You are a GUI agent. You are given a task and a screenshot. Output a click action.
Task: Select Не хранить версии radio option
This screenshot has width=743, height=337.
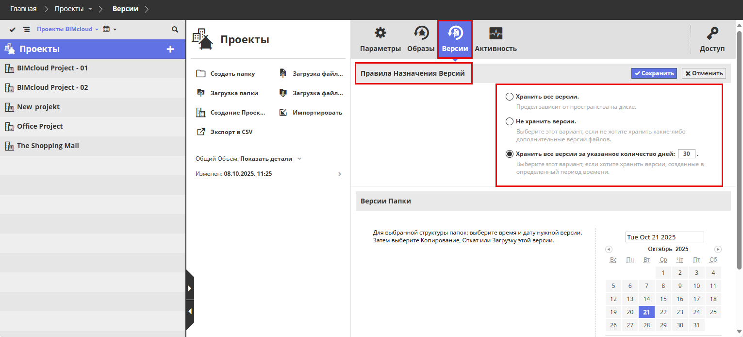510,121
